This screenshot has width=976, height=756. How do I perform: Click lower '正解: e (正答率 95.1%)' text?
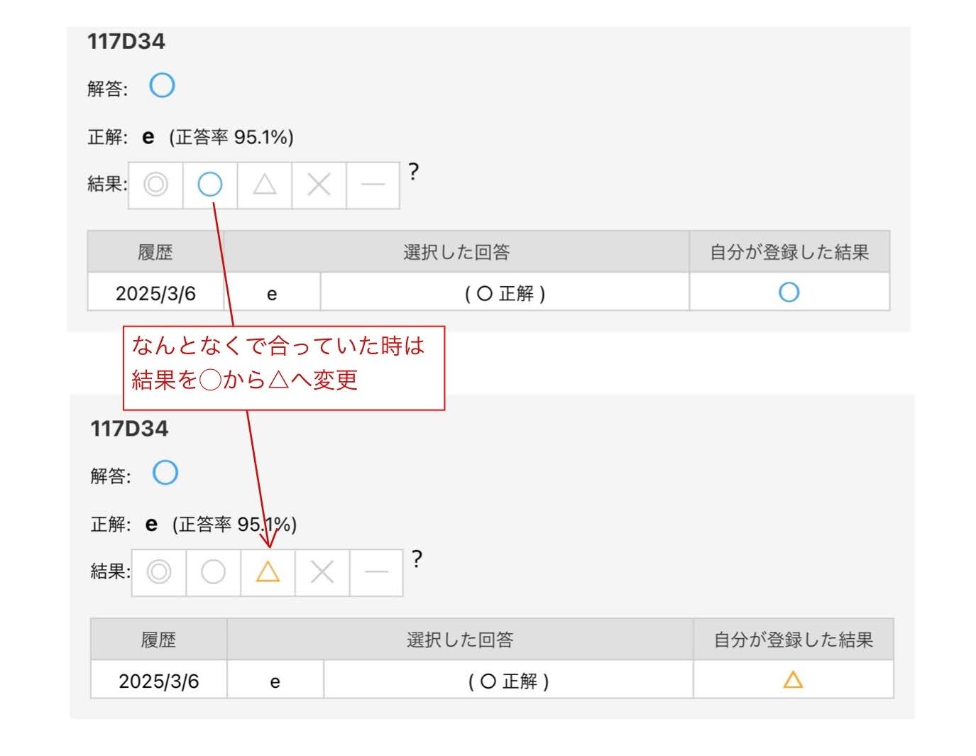point(194,524)
